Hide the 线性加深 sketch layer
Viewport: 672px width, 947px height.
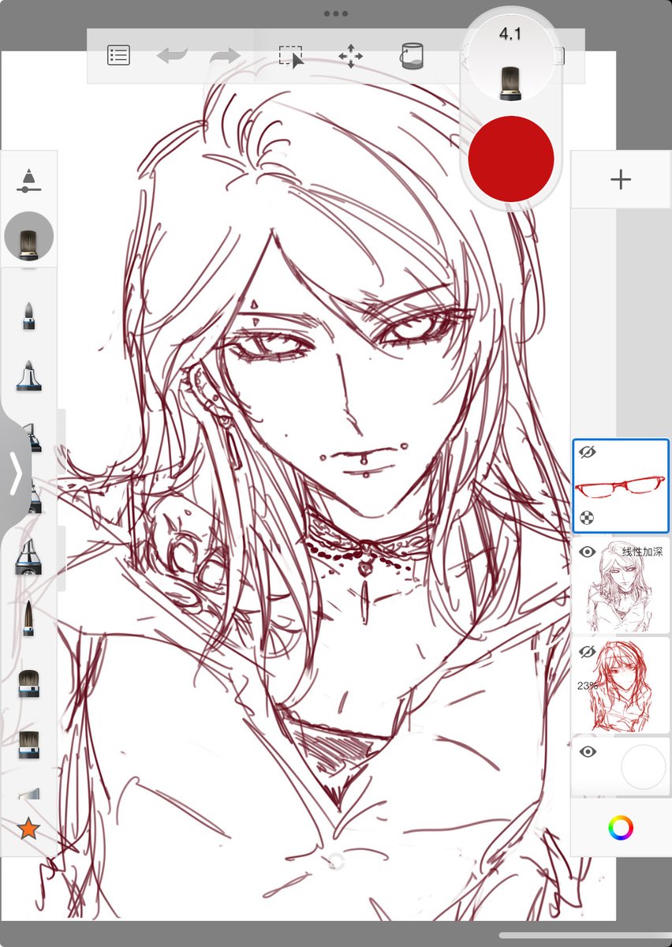tap(587, 552)
